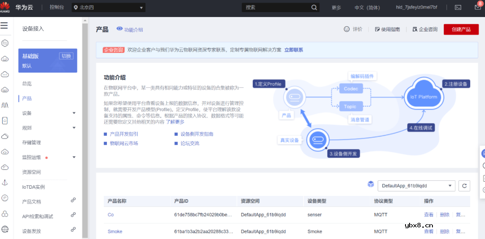This screenshot has width=485, height=239.
Task: Click the Topic box in the diagram
Action: click(x=351, y=107)
